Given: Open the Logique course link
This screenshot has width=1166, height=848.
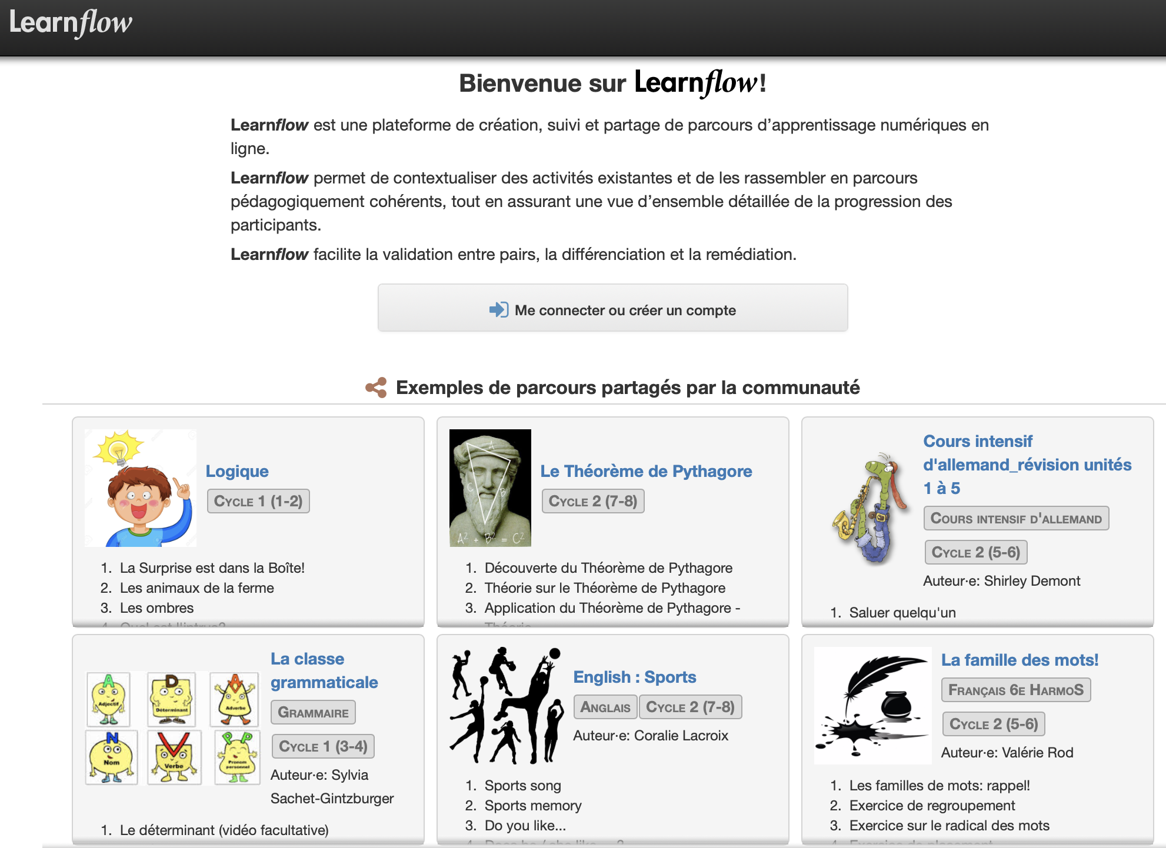Looking at the screenshot, I should pos(237,471).
